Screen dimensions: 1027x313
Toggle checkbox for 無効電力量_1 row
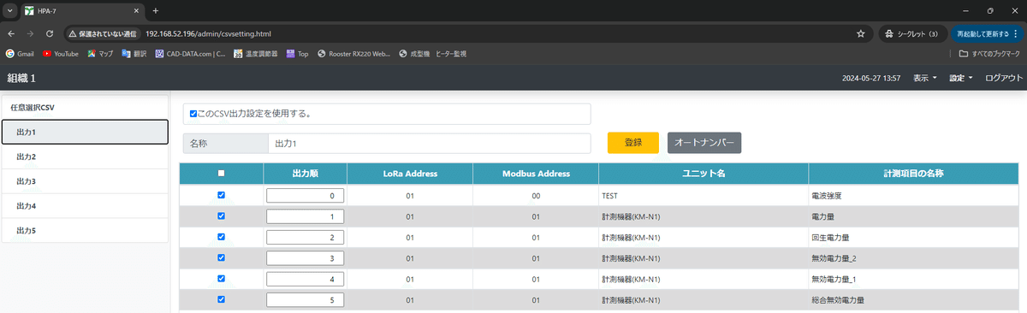(x=222, y=278)
